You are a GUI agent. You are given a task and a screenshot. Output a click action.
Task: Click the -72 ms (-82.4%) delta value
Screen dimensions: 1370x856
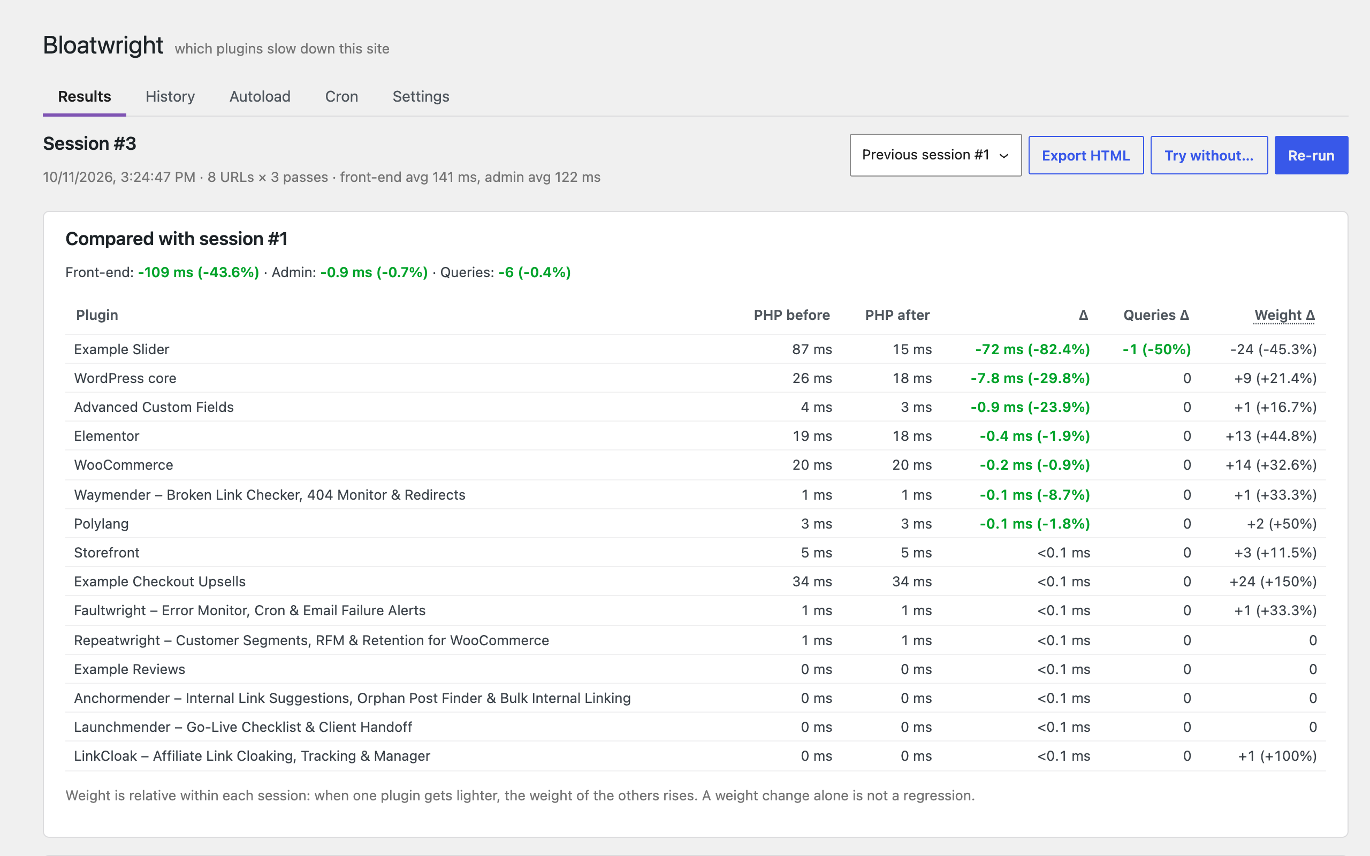pyautogui.click(x=1033, y=349)
